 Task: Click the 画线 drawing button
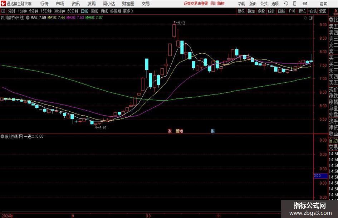click(282, 11)
